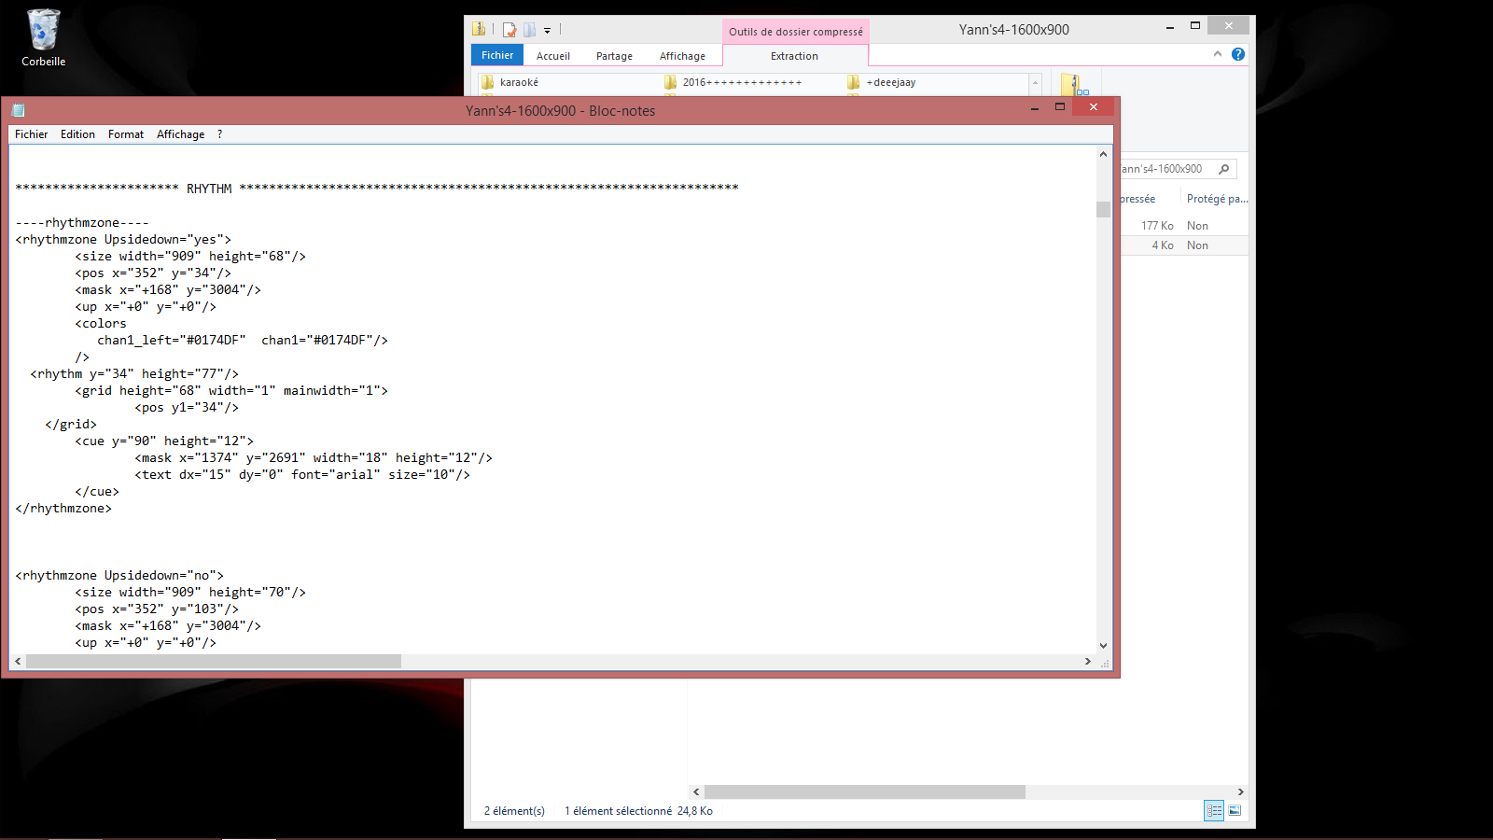Click Bloc-notes vertical scrollbar up arrow
This screenshot has height=840, width=1493.
tap(1103, 154)
